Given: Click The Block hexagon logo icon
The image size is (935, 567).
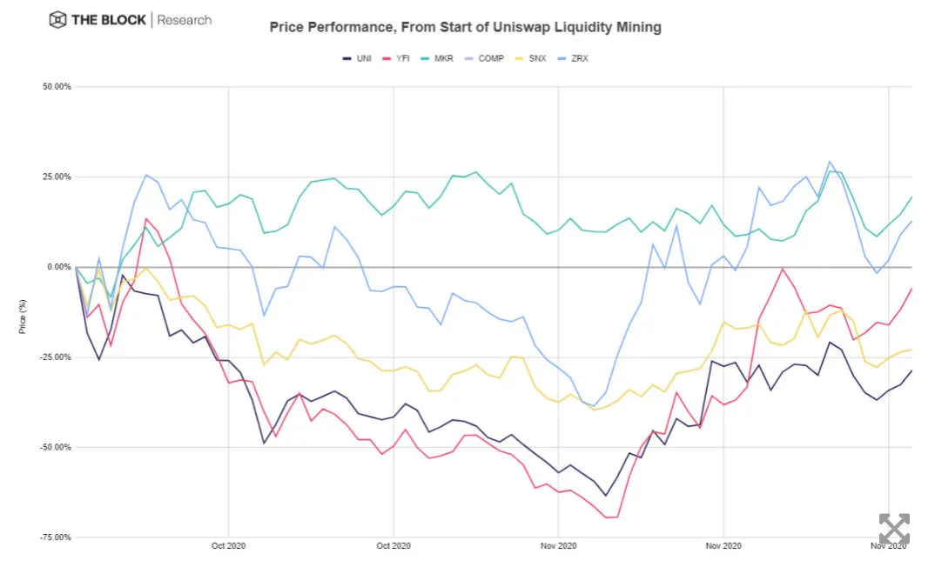Looking at the screenshot, I should [x=57, y=20].
